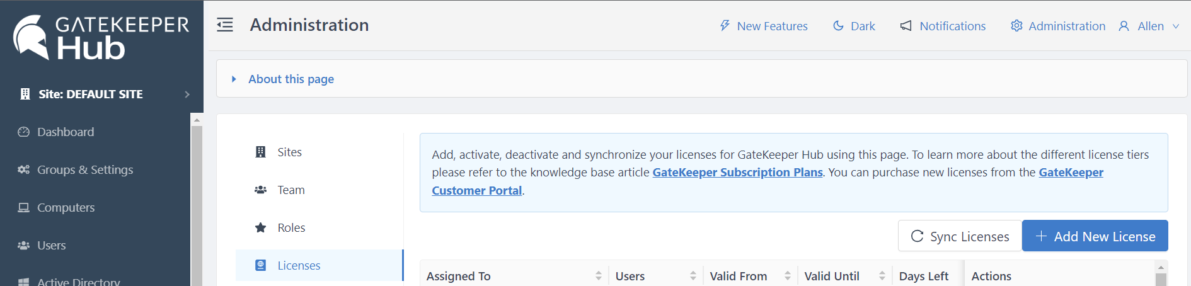This screenshot has height=286, width=1191.
Task: Open New Features lightning bolt icon
Action: (x=725, y=26)
